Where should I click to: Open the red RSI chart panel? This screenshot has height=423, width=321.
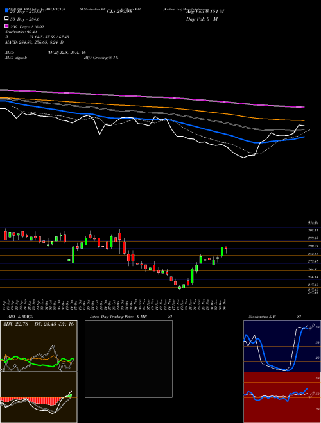pyautogui.click(x=282, y=397)
